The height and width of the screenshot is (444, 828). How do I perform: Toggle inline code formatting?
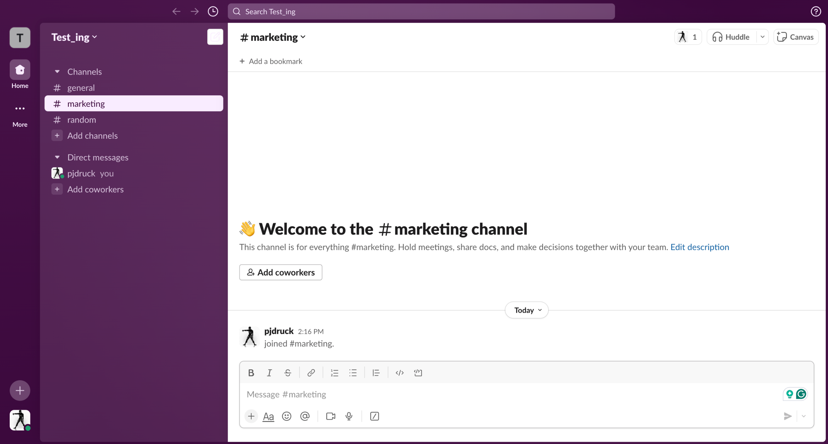coord(399,373)
